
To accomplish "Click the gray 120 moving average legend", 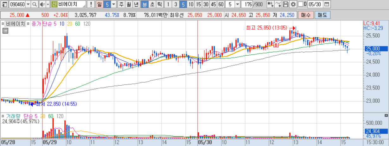I will (87, 24).
